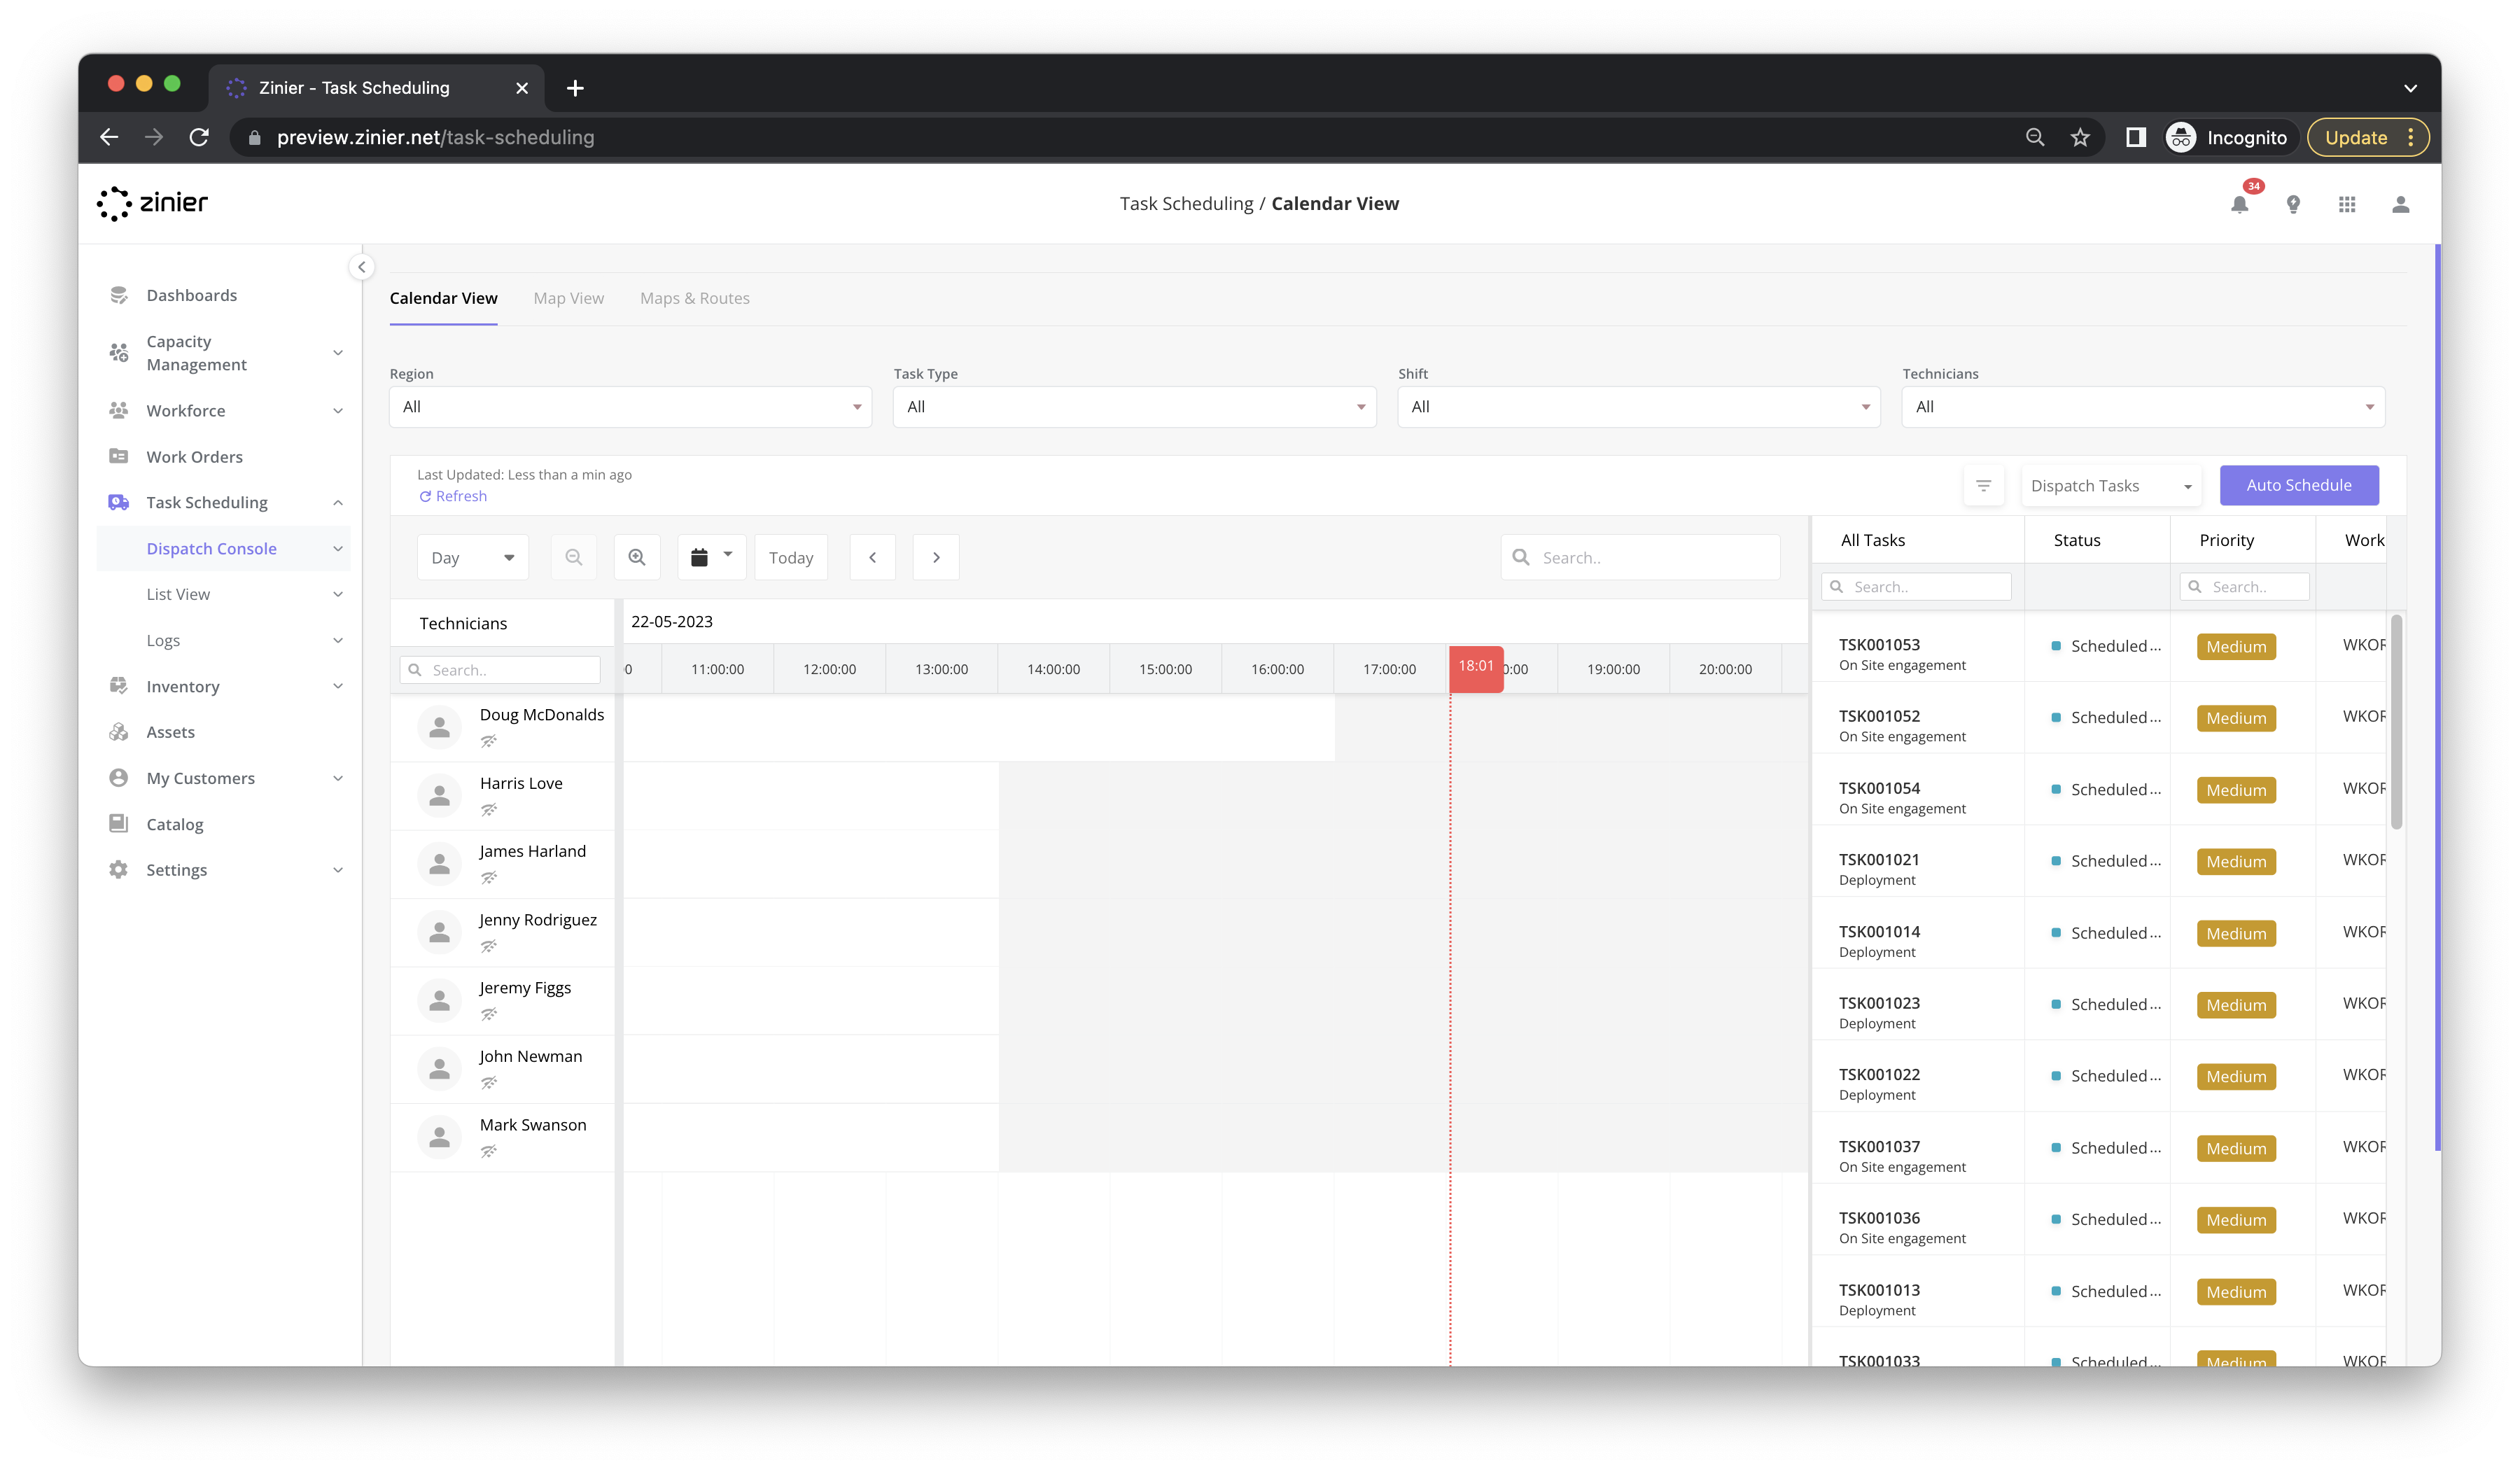
Task: Click the task list vertical scrollbar
Action: pyautogui.click(x=2397, y=722)
